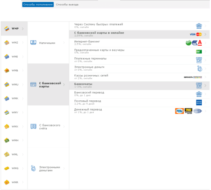Select Электронными деньгами category
Screen dimensions: 211x190
pyautogui.click(x=48, y=168)
